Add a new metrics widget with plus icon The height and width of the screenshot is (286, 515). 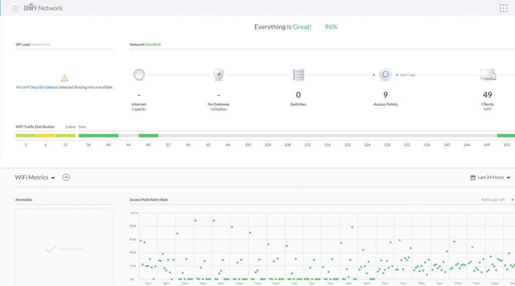pos(66,177)
